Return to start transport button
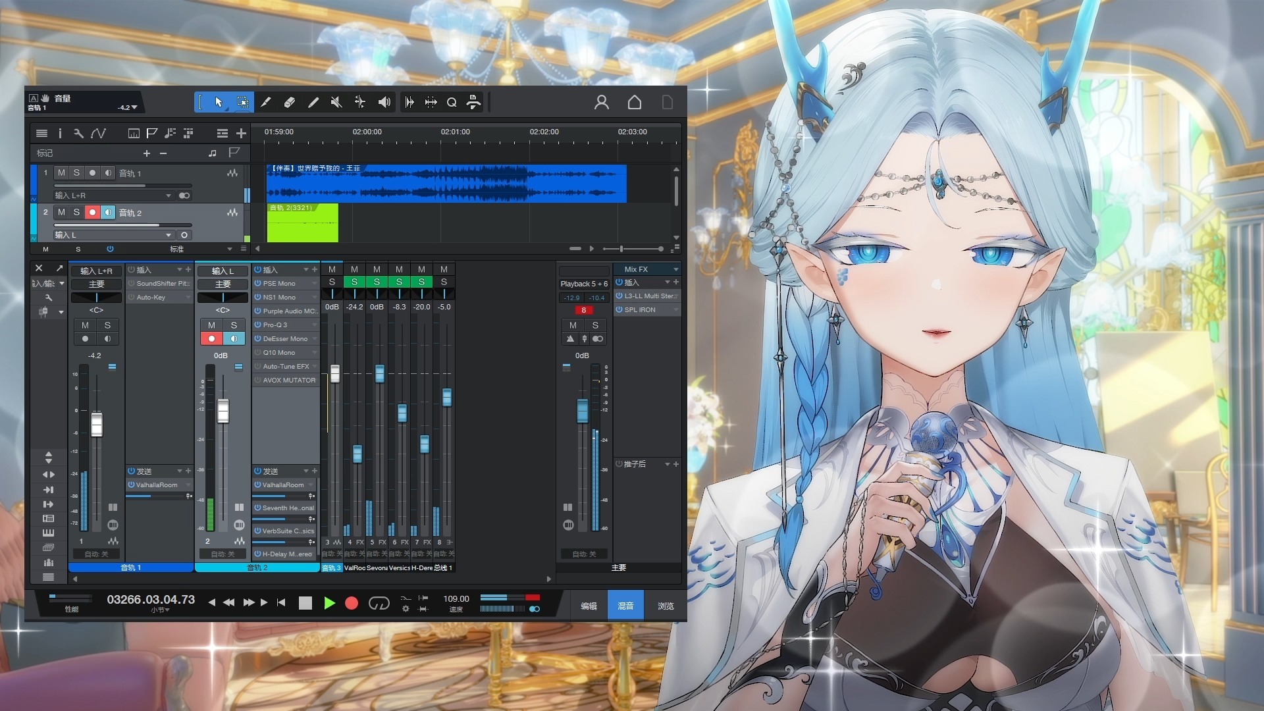Image resolution: width=1264 pixels, height=711 pixels. tap(281, 602)
